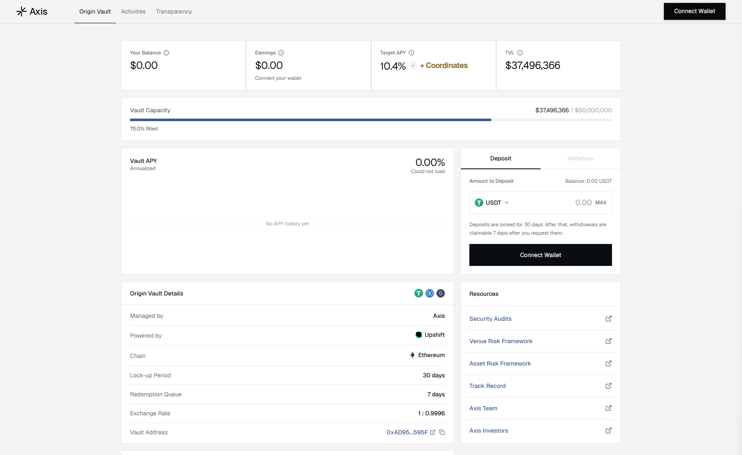Go to the Transparency page
Image resolution: width=742 pixels, height=455 pixels.
coord(174,11)
